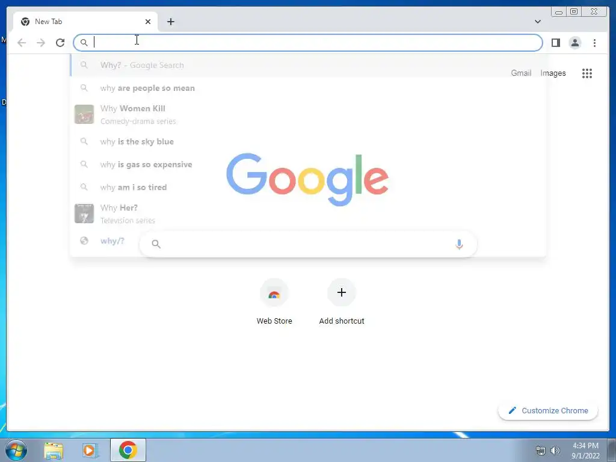Focus the address bar input
Image resolution: width=616 pixels, height=462 pixels.
[x=307, y=43]
